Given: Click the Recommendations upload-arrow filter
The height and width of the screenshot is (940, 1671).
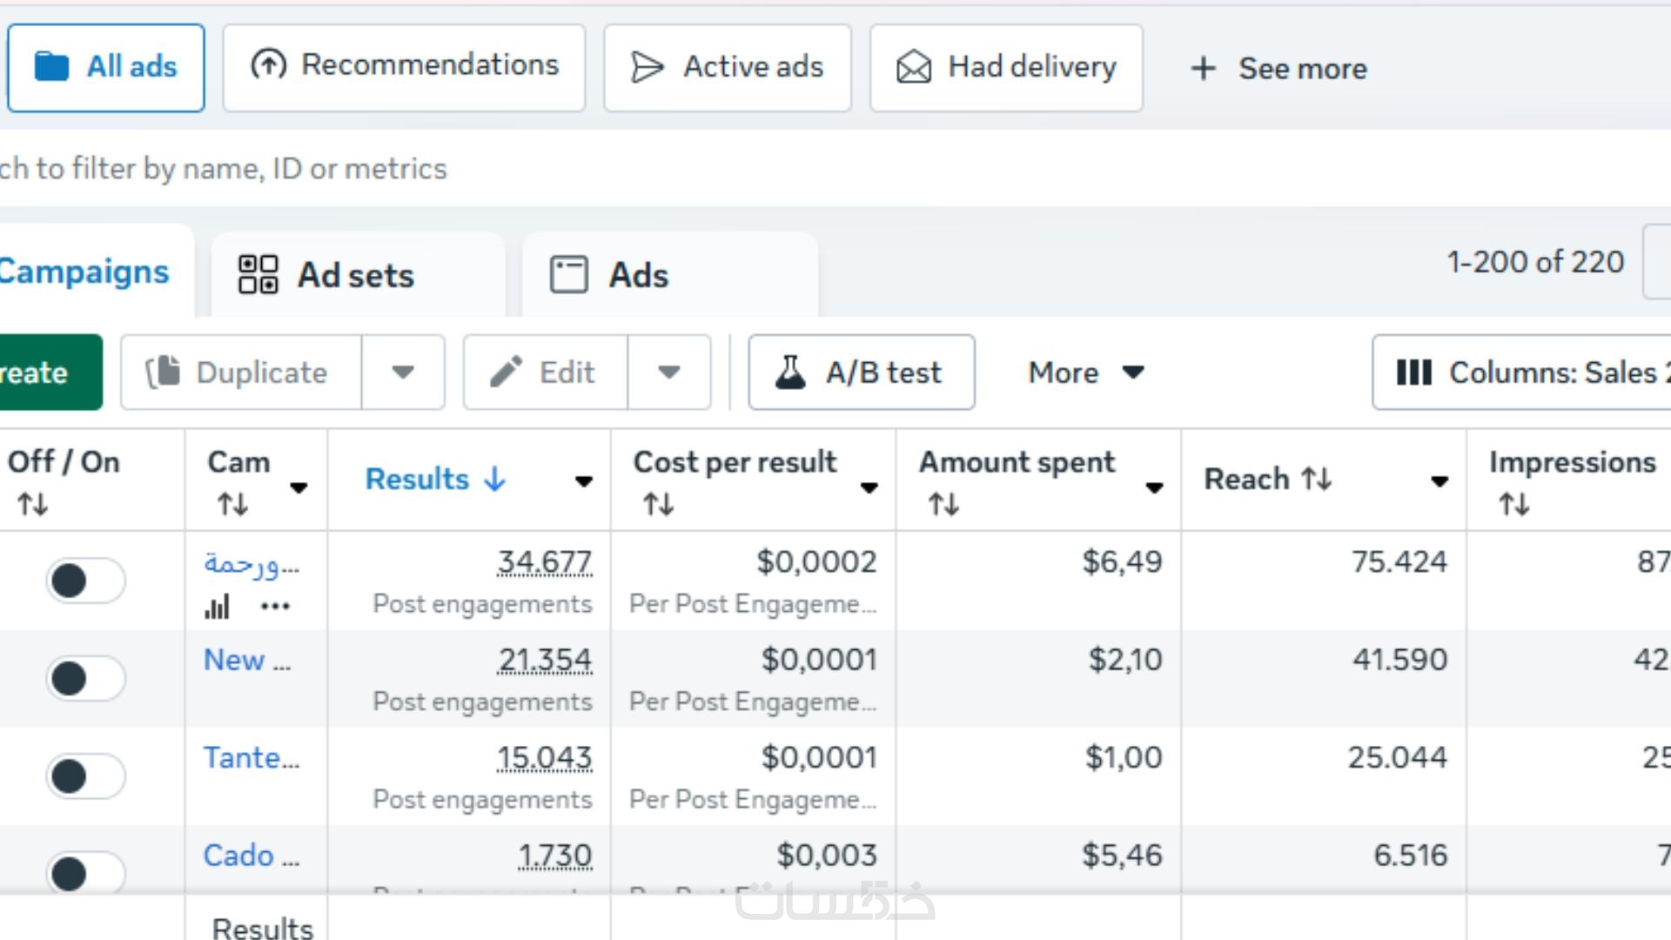Looking at the screenshot, I should 404,66.
